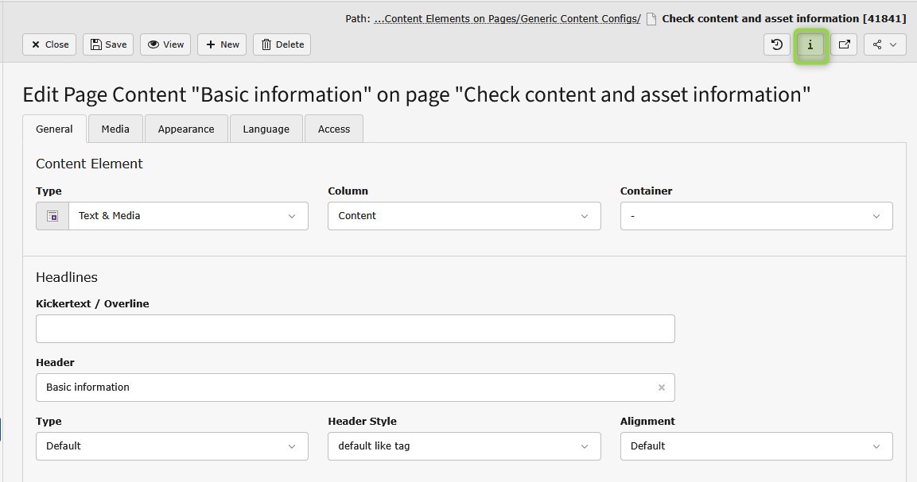Viewport: 917px width, 482px height.
Task: Clear the Header field with the x icon
Action: click(661, 388)
